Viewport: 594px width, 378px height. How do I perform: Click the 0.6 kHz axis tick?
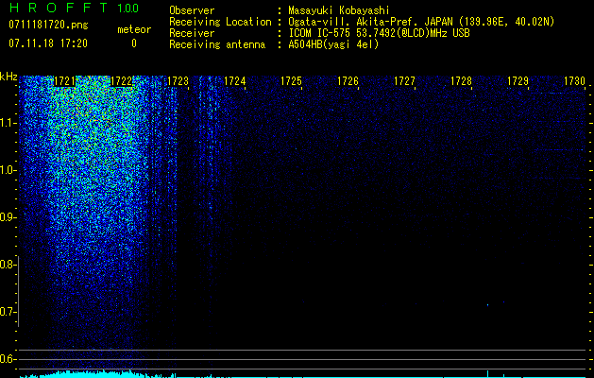(8, 359)
